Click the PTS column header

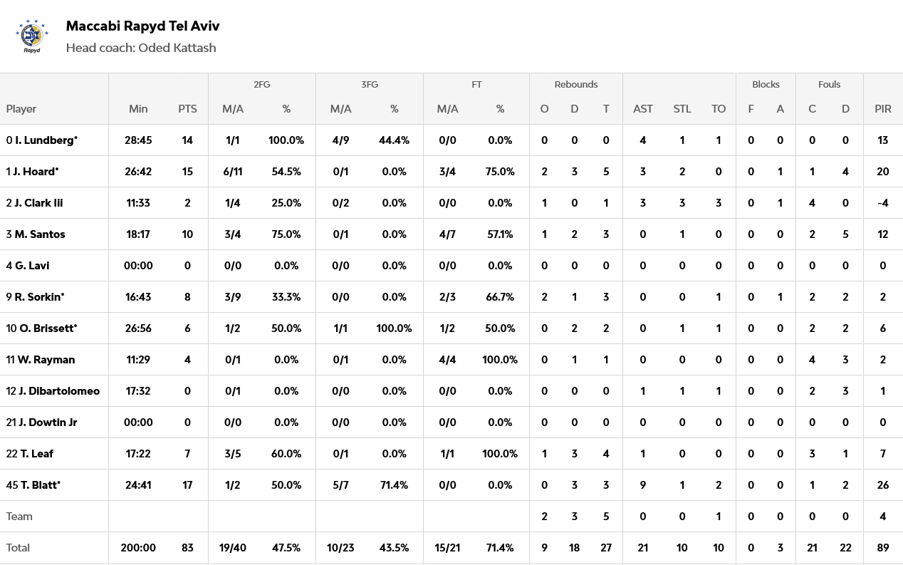(187, 109)
